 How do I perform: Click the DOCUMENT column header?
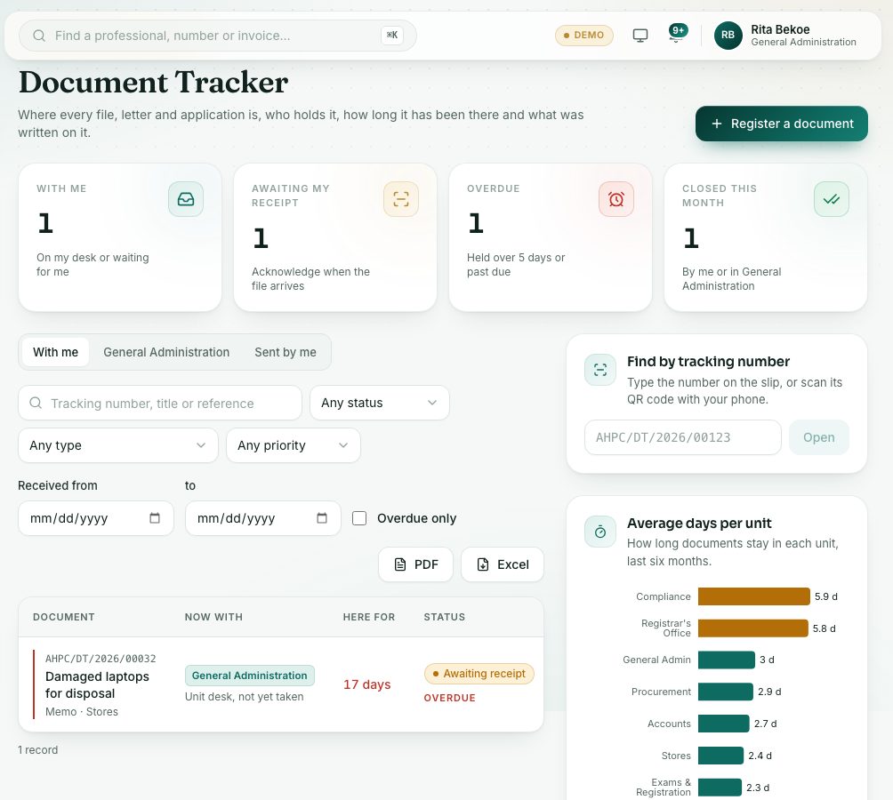click(x=64, y=618)
